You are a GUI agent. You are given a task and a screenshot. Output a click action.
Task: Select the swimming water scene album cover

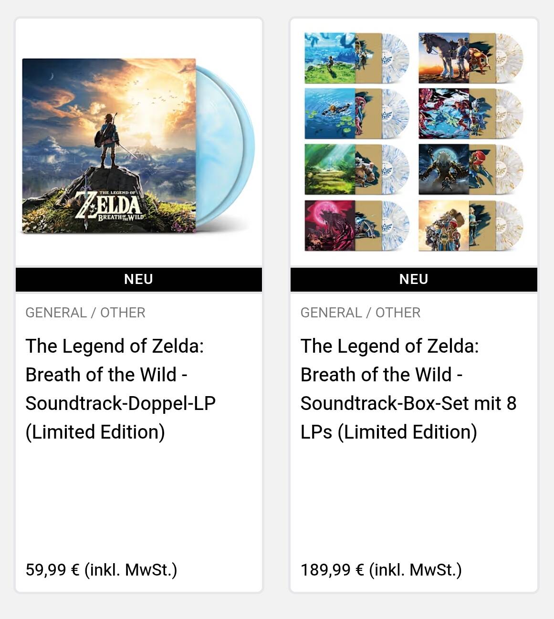click(330, 114)
